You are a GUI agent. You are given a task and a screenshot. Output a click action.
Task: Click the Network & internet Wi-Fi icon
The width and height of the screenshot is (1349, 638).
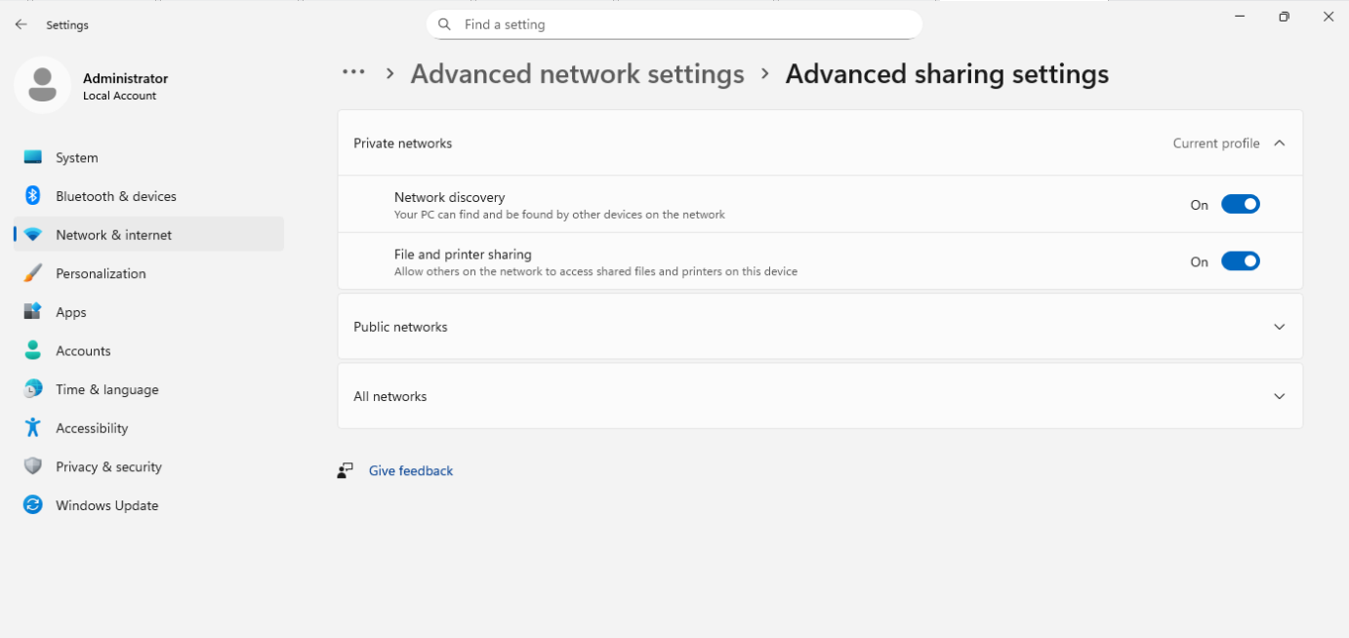[x=33, y=235]
